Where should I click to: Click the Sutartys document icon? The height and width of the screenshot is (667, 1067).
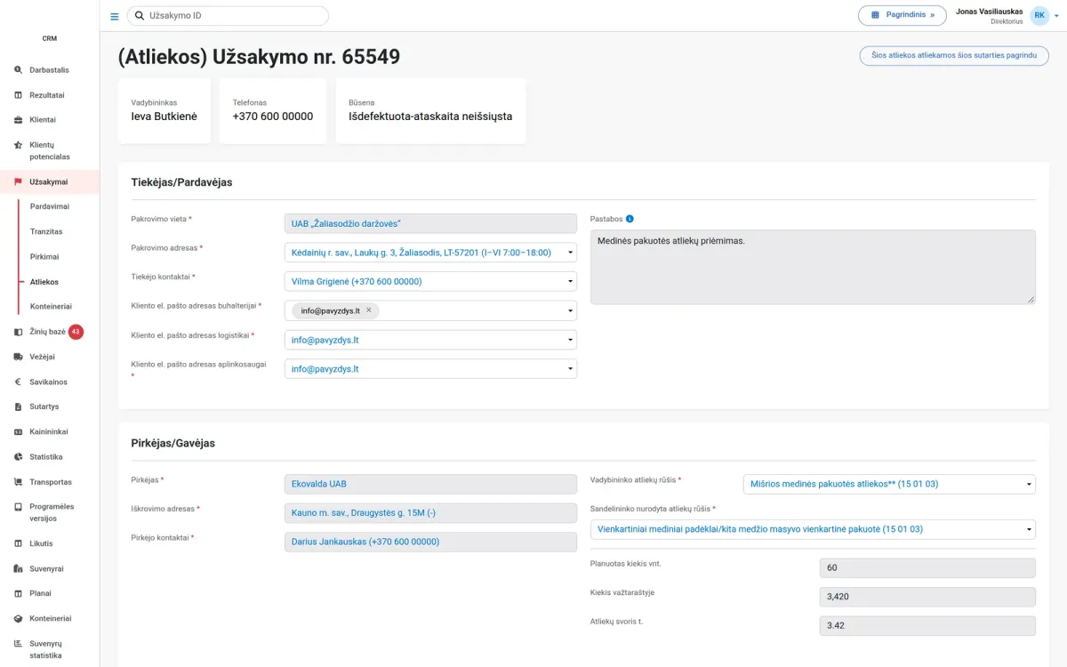18,406
